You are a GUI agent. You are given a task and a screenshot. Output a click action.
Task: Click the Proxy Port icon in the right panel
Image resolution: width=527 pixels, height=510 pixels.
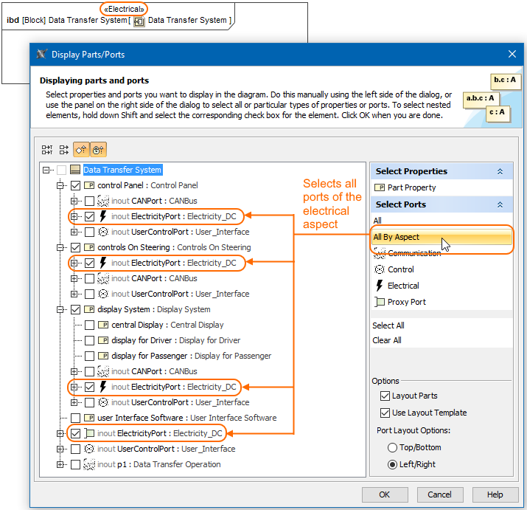(380, 302)
